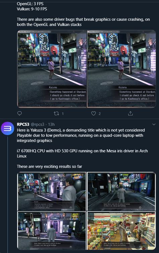Click the like count number 2
The image size is (159, 253).
pos(100,114)
